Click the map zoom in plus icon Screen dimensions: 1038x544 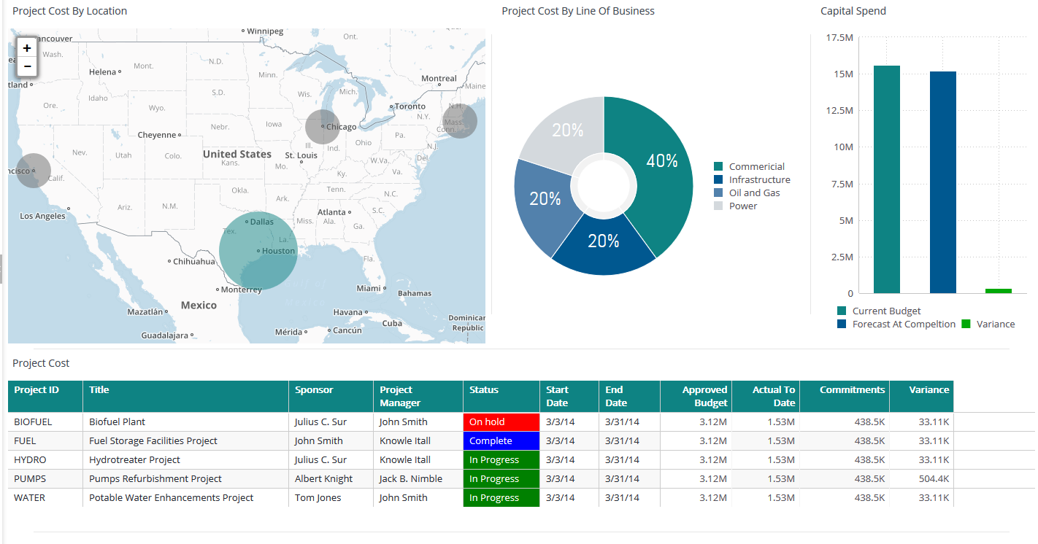[26, 47]
